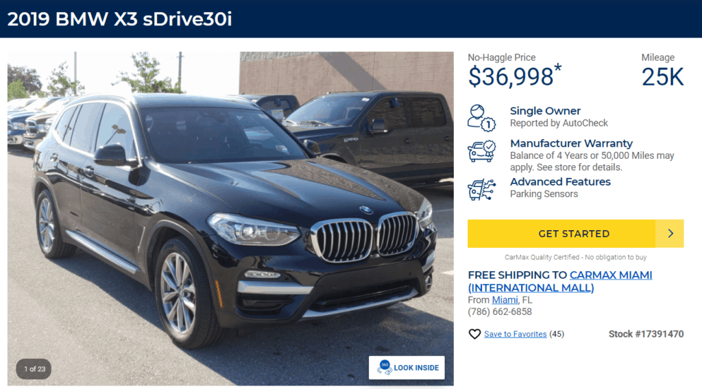Click the Advanced Features heading

[x=560, y=182]
